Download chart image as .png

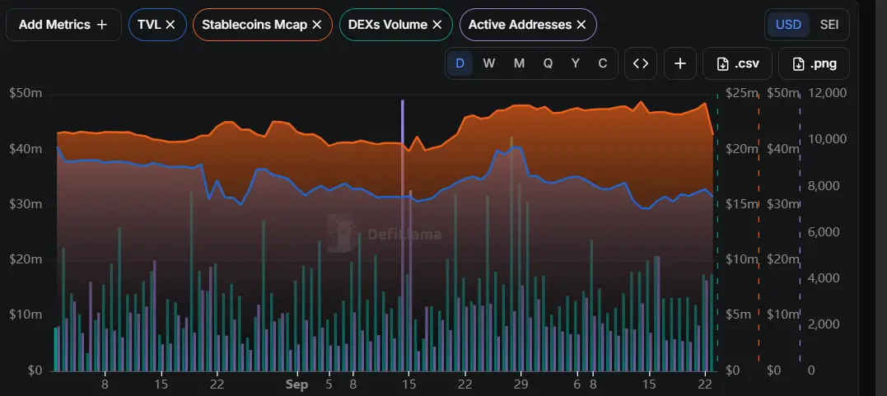tap(814, 63)
